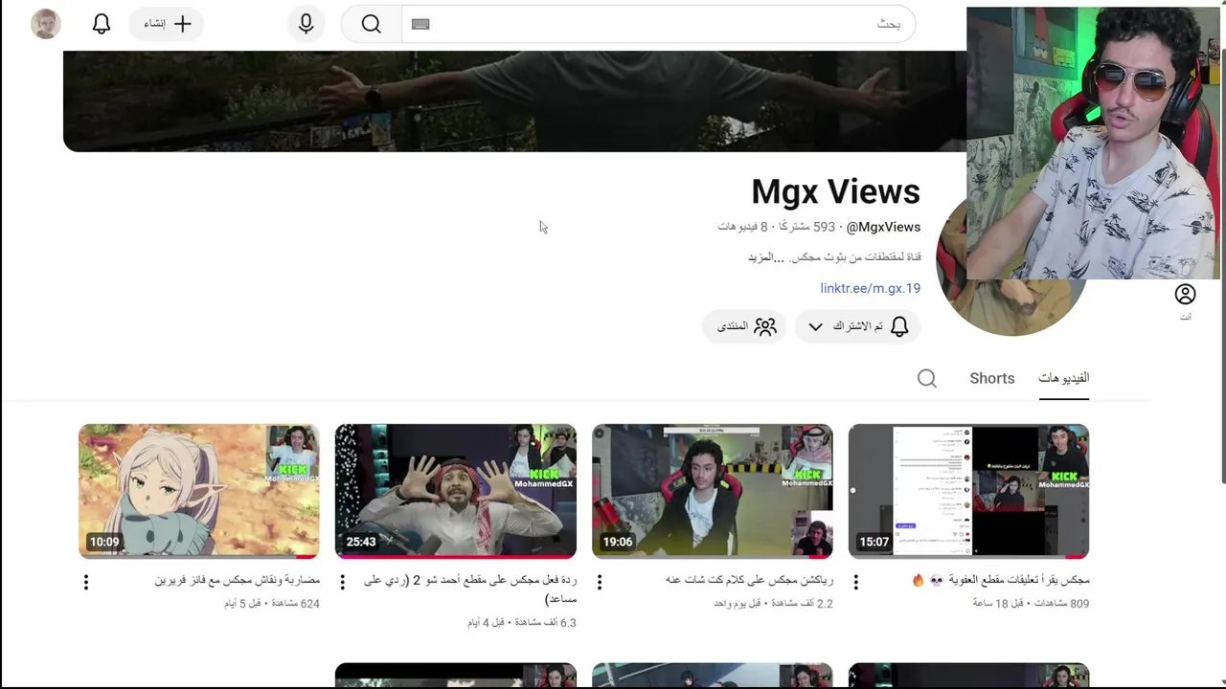1226x689 pixels.
Task: Click the Create (إنشاء) button
Action: [168, 24]
